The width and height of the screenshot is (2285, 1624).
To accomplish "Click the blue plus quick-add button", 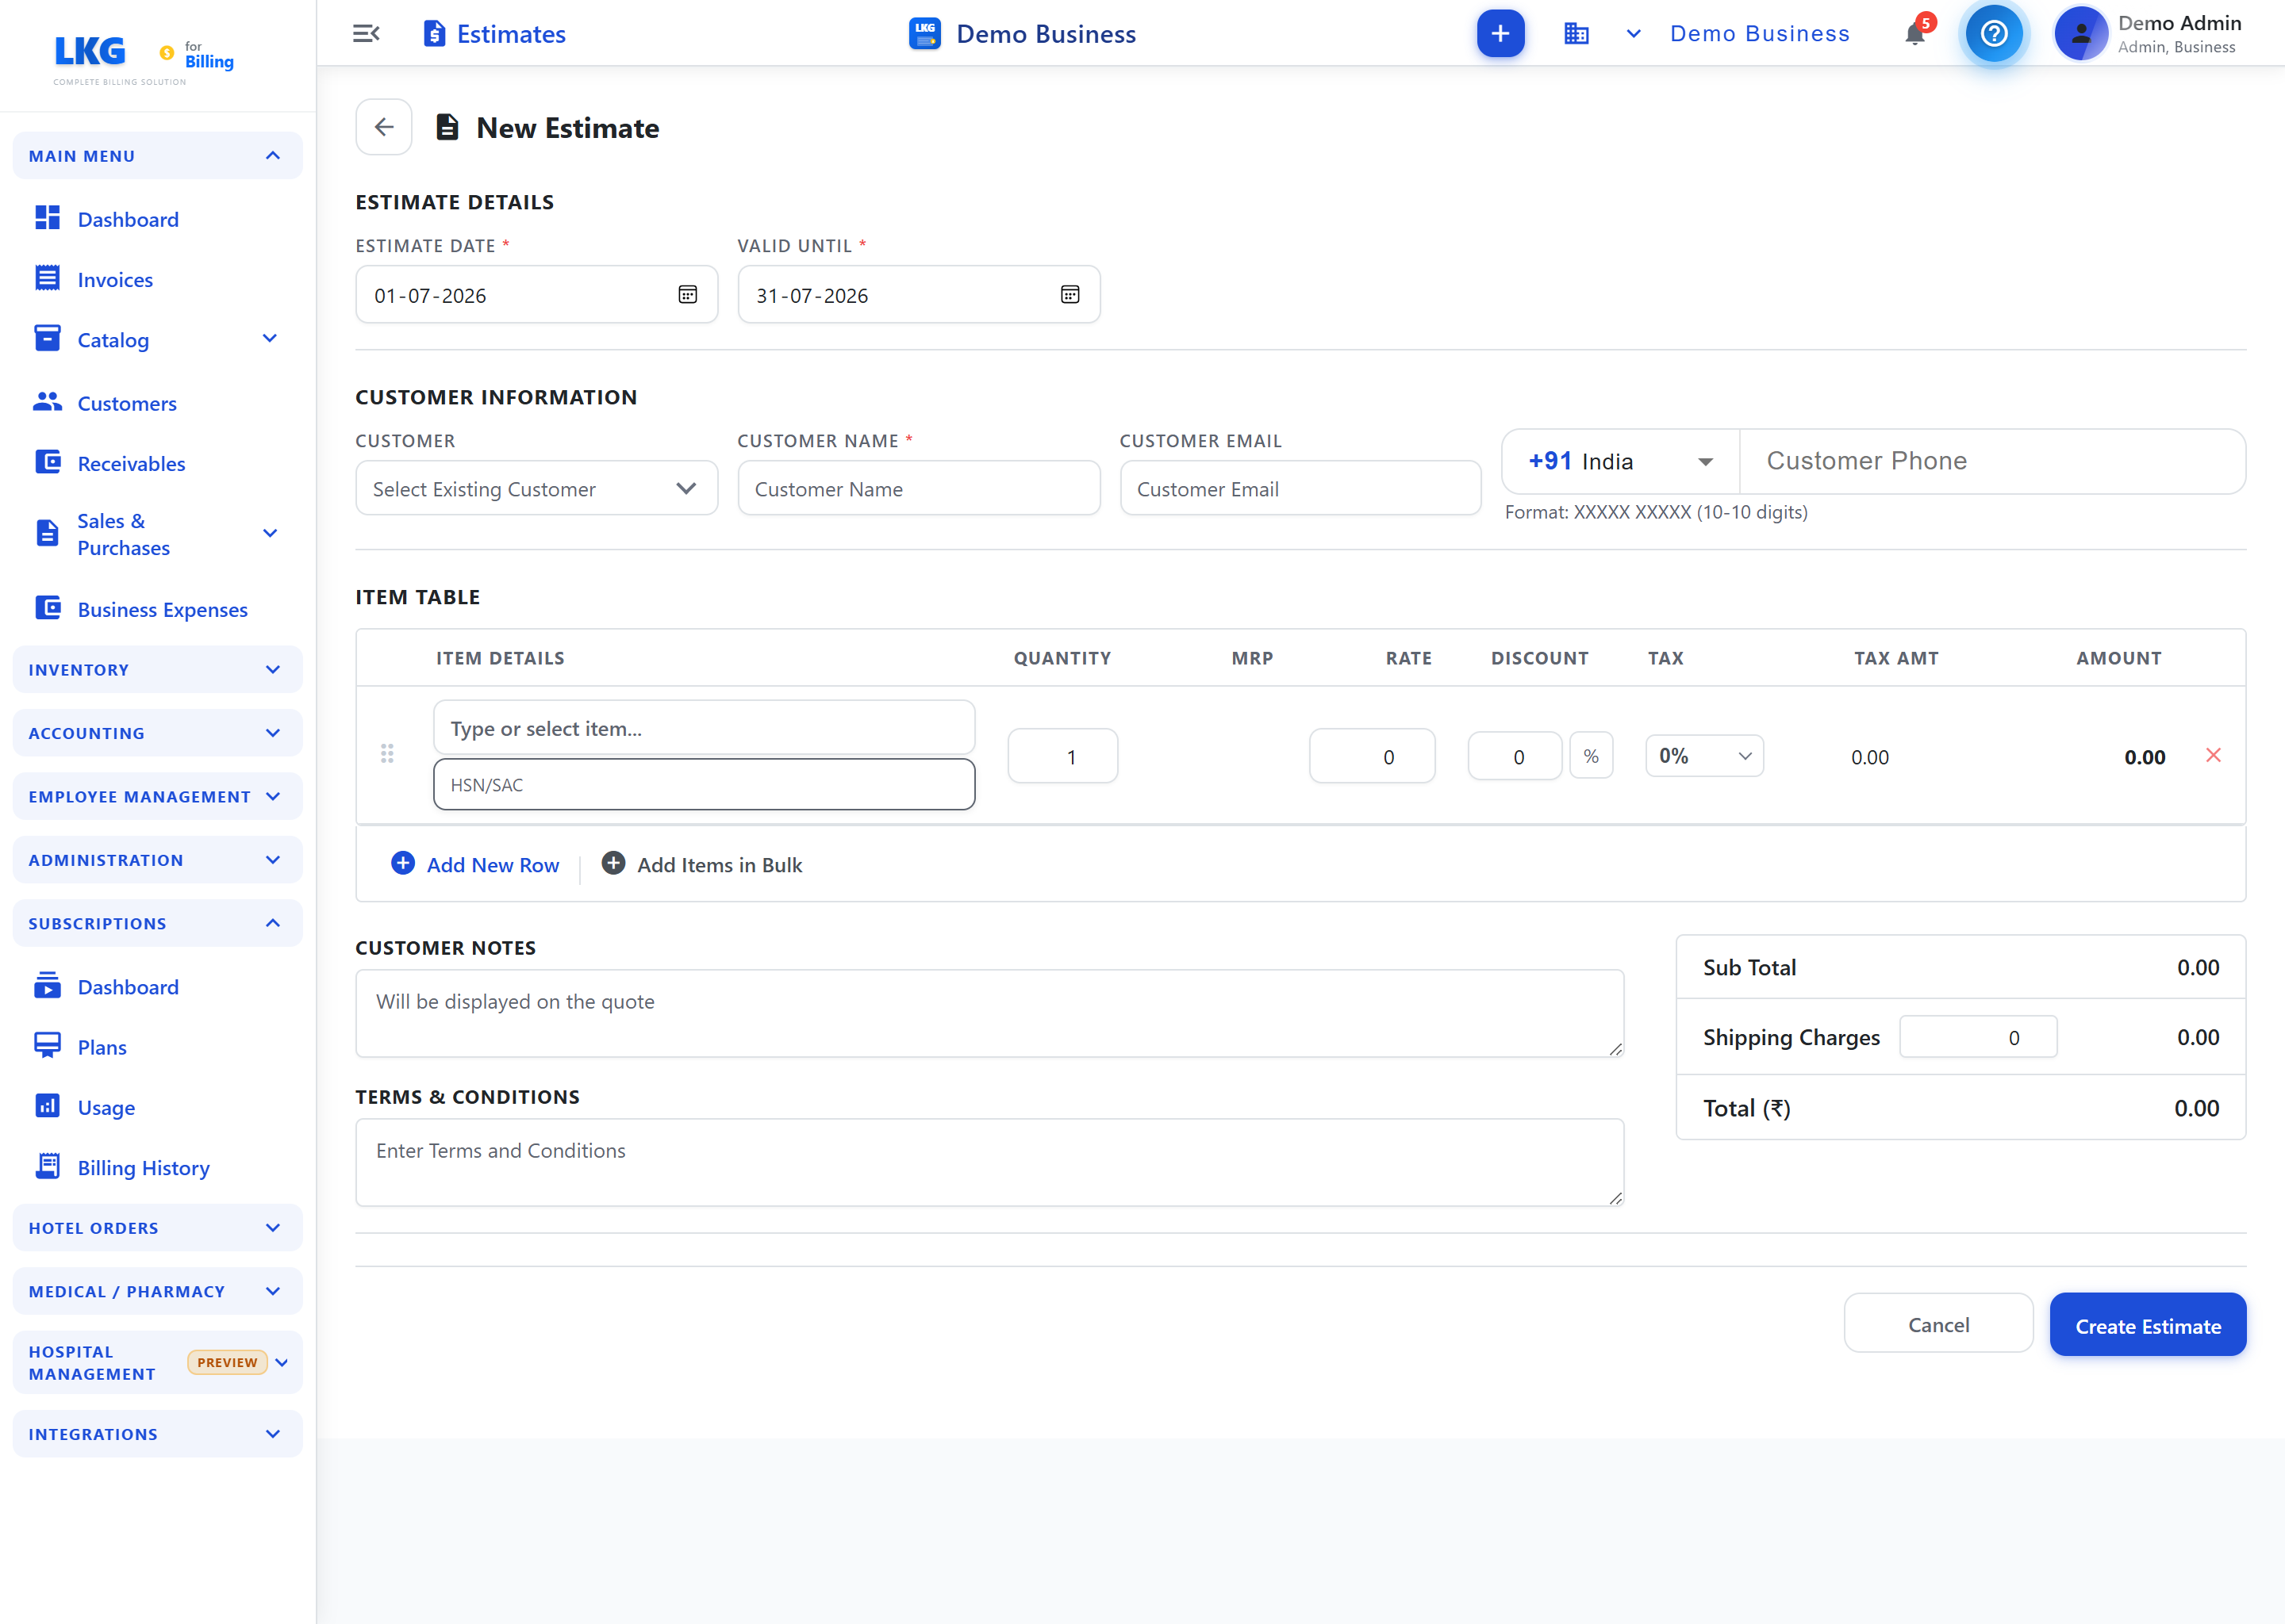I will pyautogui.click(x=1500, y=34).
